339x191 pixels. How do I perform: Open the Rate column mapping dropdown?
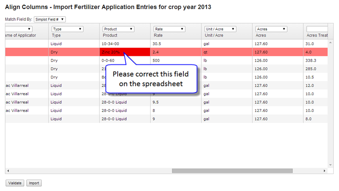coord(169,29)
